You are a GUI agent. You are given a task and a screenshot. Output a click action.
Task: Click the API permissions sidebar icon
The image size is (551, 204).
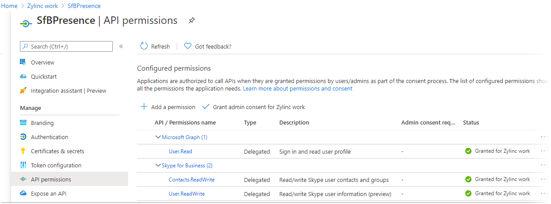click(23, 179)
